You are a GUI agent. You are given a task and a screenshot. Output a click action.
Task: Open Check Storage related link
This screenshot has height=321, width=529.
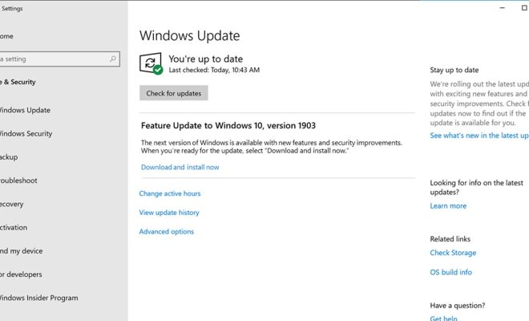point(453,253)
